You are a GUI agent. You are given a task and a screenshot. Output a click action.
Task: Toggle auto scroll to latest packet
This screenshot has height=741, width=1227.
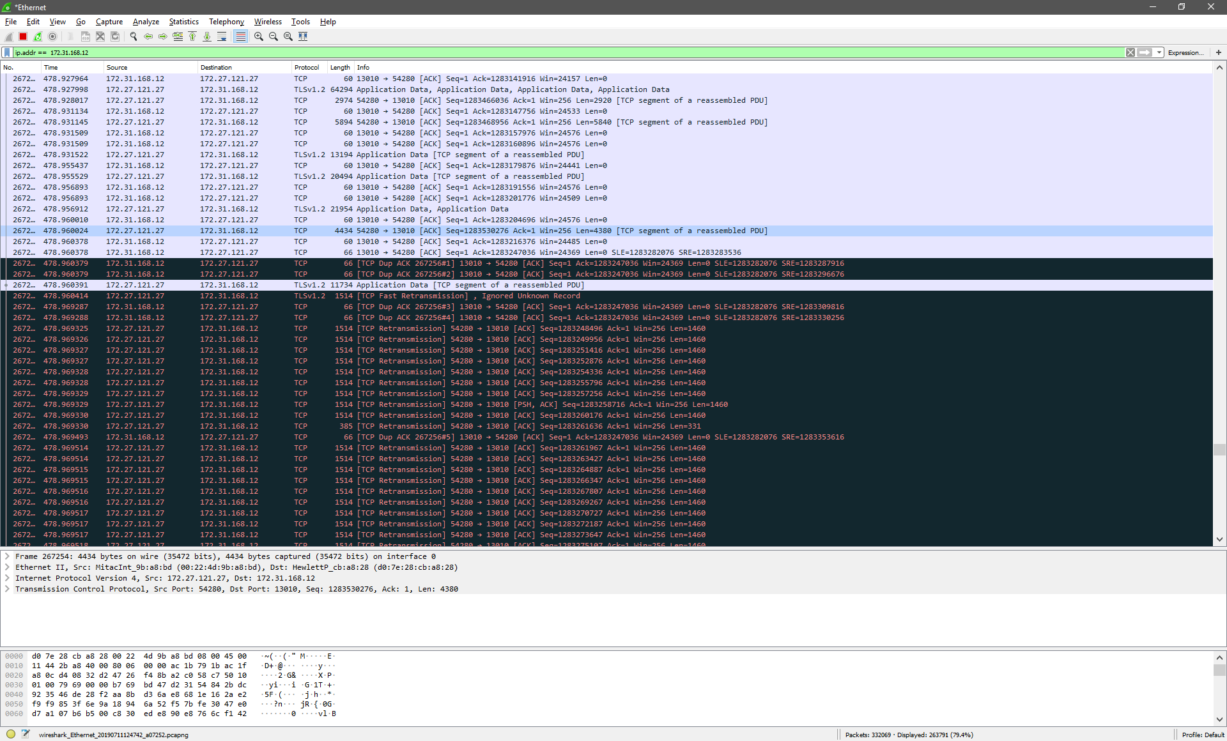[222, 36]
